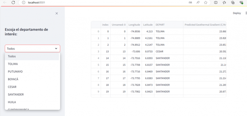Sort by Predicted Geothermal Gradient header
Screen dimensions: 247x116
click(x=205, y=25)
